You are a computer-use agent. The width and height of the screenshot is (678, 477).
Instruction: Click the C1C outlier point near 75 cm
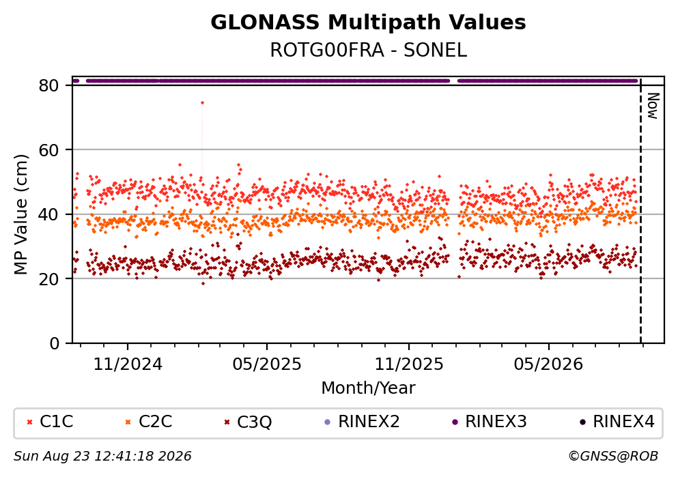202,103
